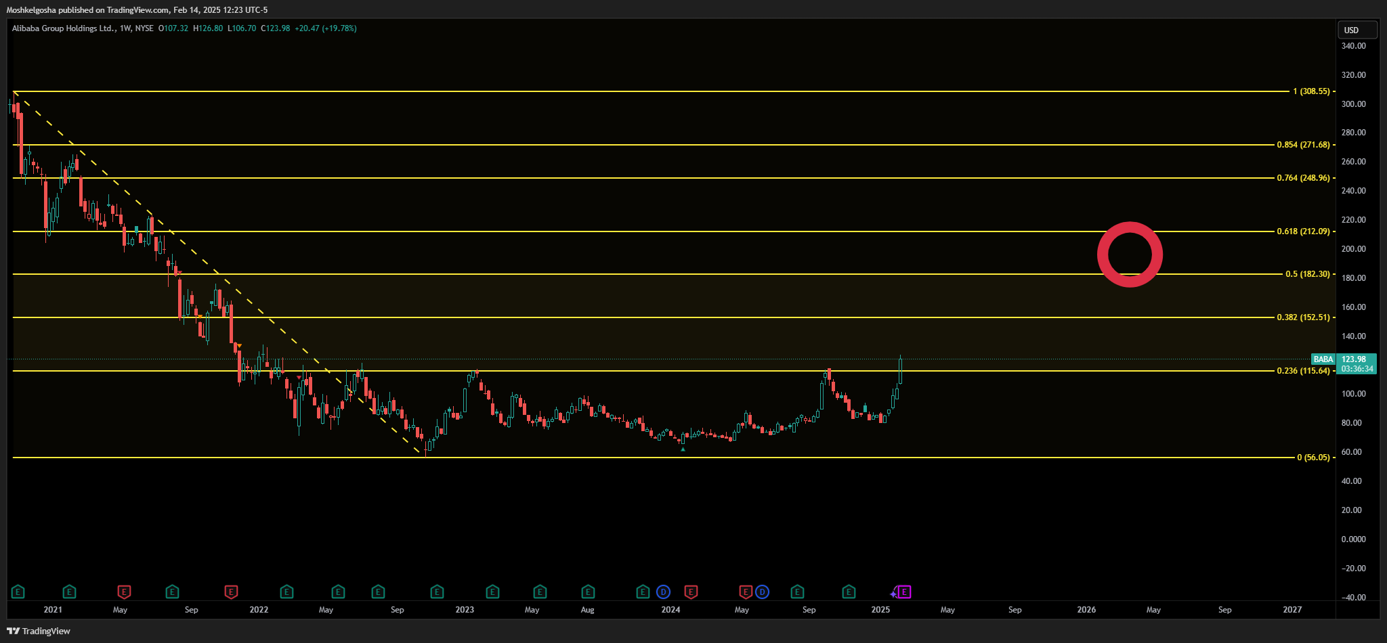Click the TradingView logo at bottom left
1387x643 pixels.
[x=39, y=631]
